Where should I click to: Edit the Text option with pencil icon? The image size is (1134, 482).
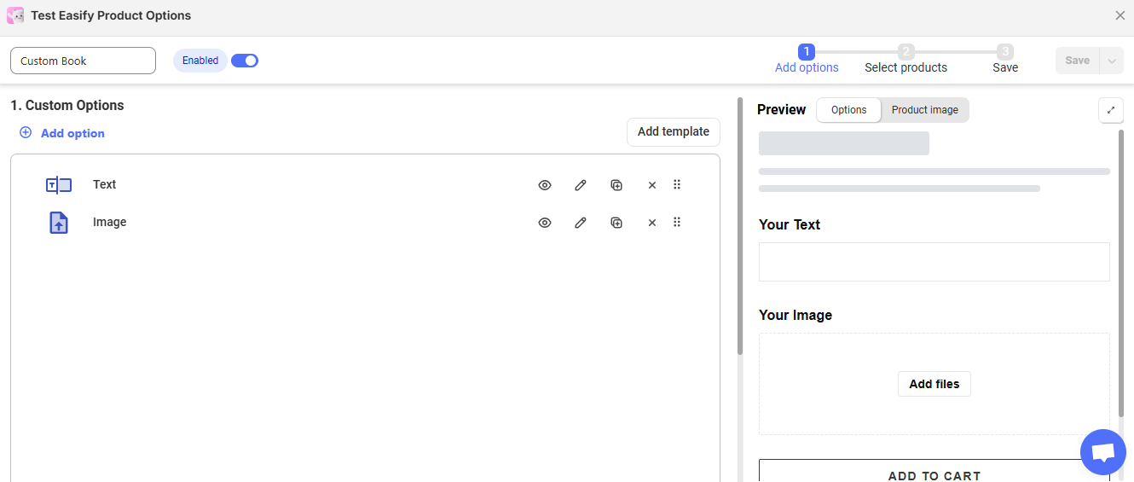click(581, 185)
